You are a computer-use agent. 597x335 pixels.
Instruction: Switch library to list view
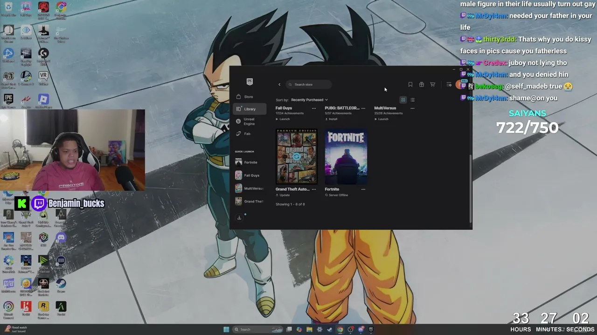coord(412,100)
